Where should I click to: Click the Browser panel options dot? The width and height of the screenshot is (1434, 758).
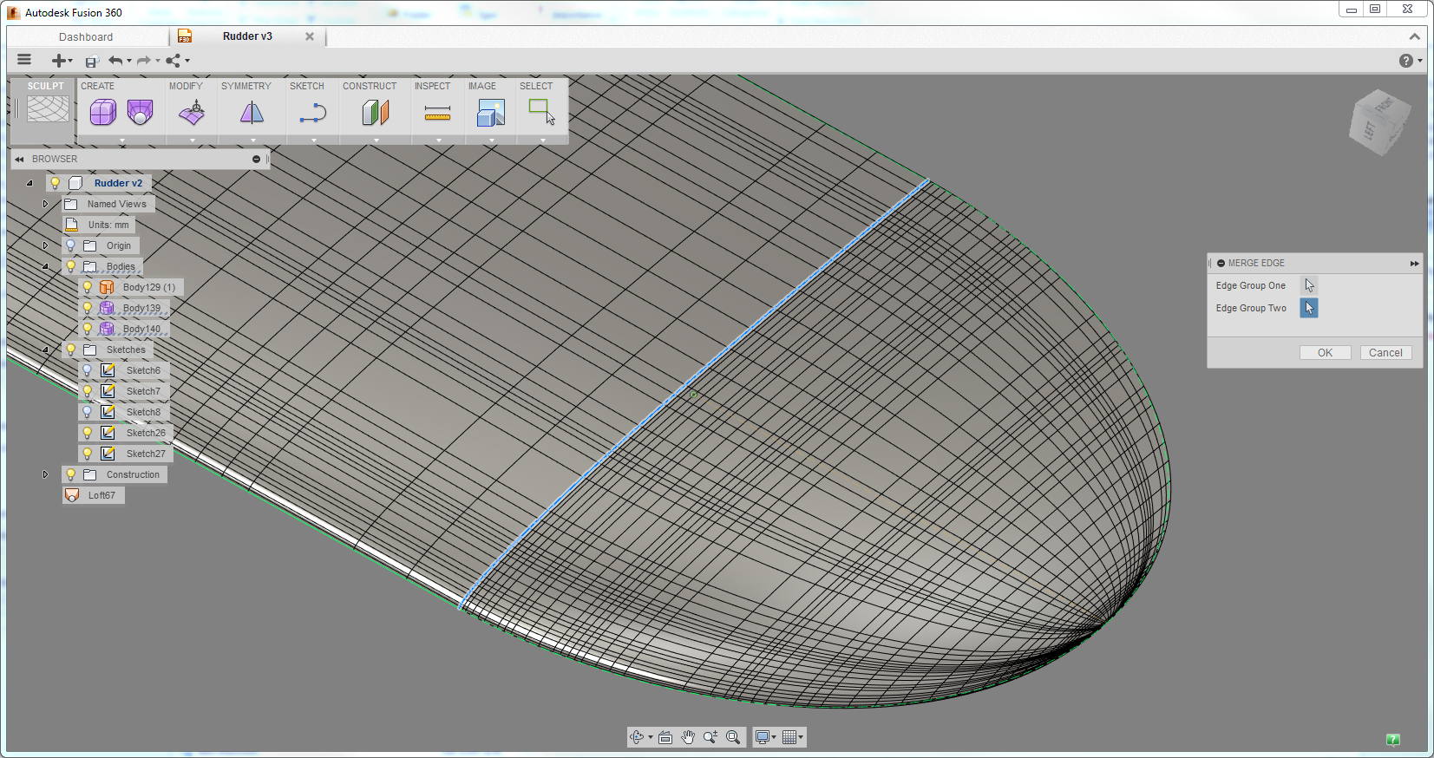[256, 160]
